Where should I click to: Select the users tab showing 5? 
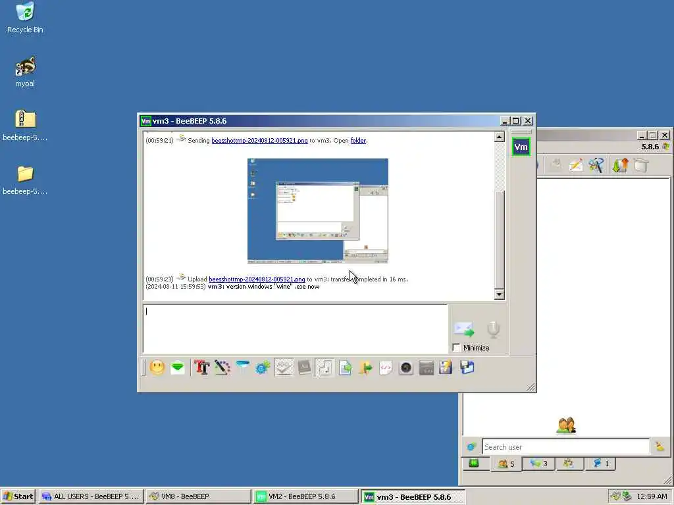506,464
